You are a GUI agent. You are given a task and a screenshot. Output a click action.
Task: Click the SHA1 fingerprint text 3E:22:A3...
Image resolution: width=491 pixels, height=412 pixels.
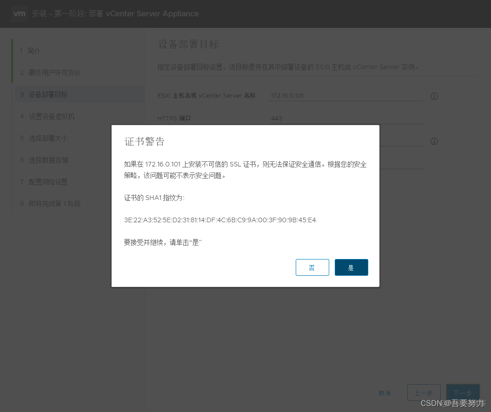[x=220, y=220]
